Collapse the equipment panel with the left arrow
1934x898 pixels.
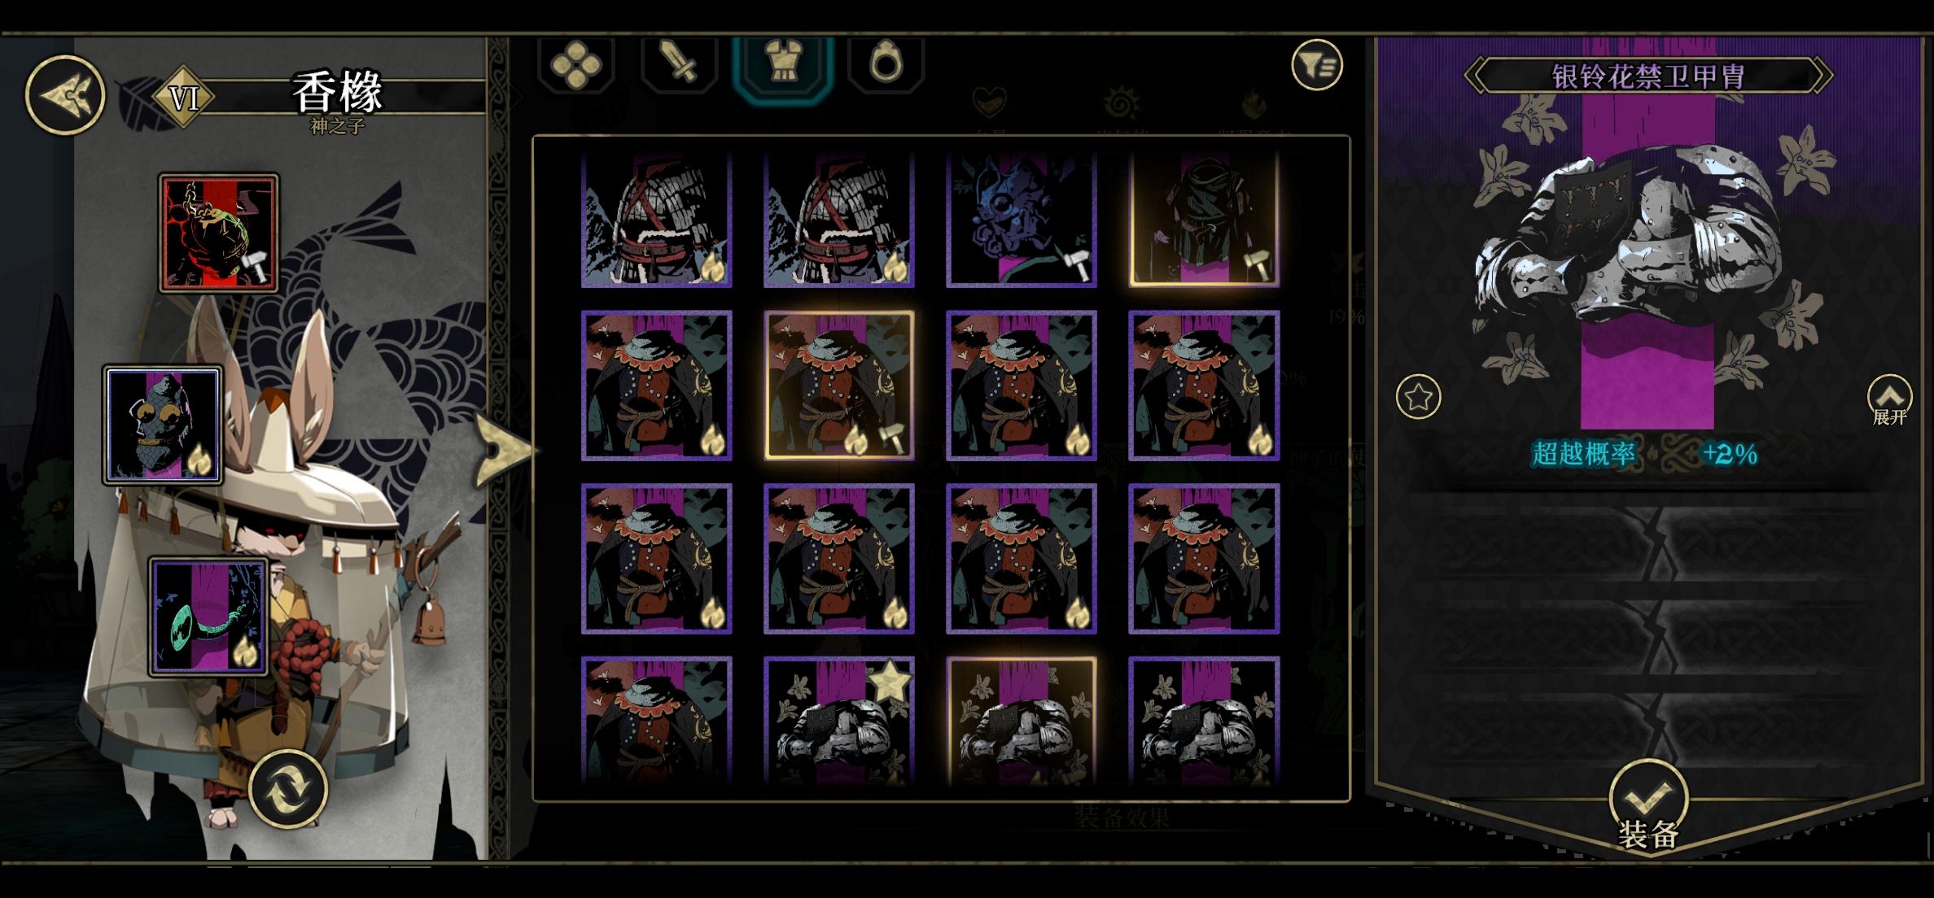coord(505,449)
